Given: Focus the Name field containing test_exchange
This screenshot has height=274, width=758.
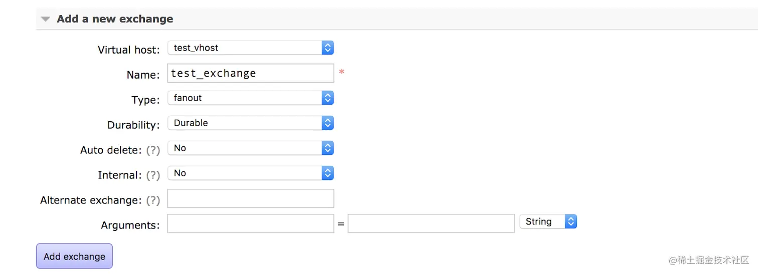Looking at the screenshot, I should coord(251,73).
